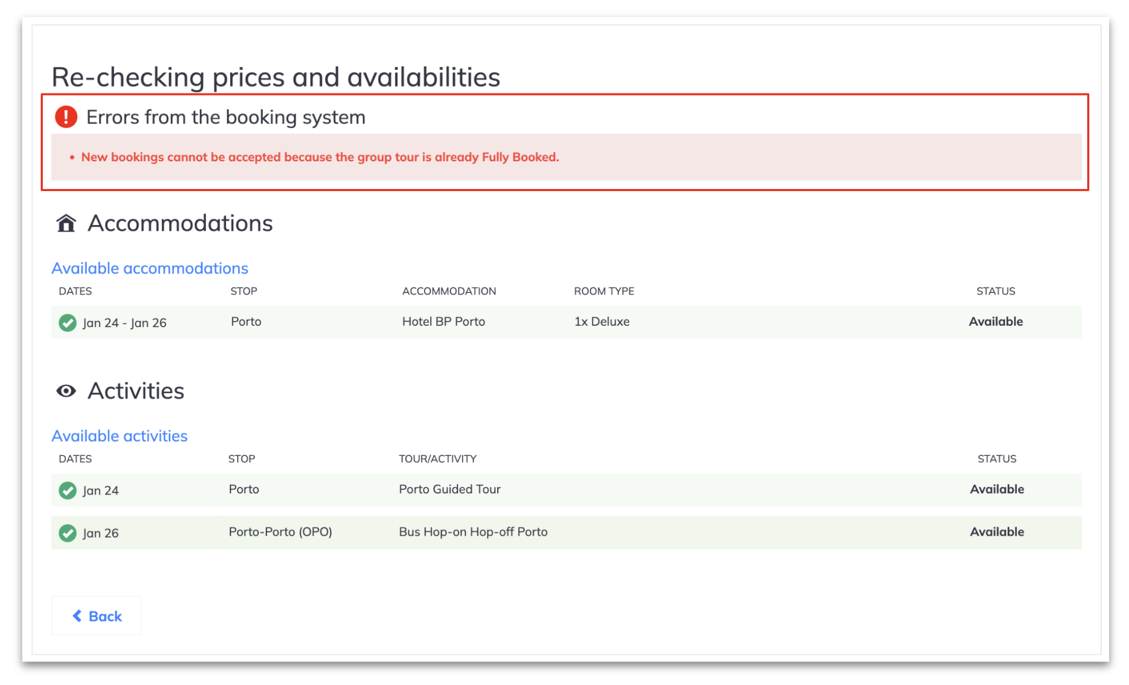This screenshot has width=1129, height=685.
Task: Click the Accommodations section heading
Action: (x=180, y=223)
